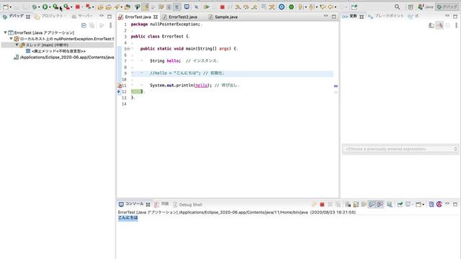The height and width of the screenshot is (259, 461).
Task: Select the /Applications/Eclipse_2020-06.app process row
Action: (64, 58)
